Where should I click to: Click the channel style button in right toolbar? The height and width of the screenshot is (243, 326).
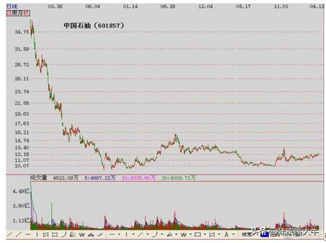click(212, 235)
